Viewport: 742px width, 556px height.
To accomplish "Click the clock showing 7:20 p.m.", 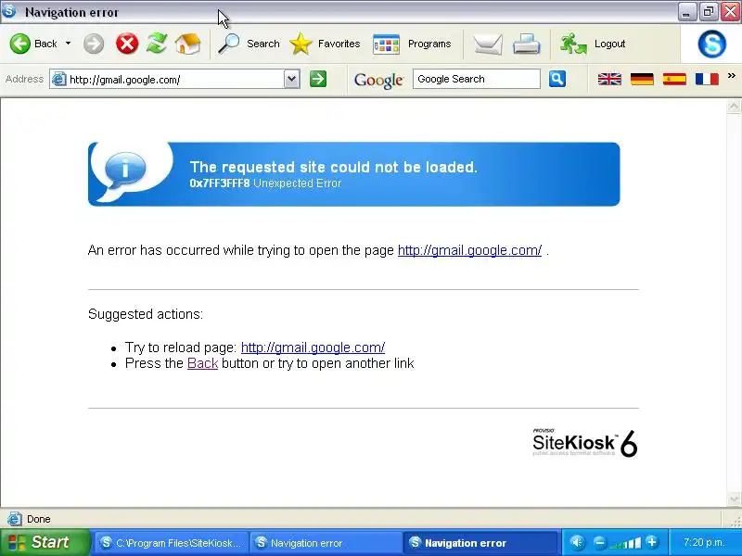I will click(704, 542).
